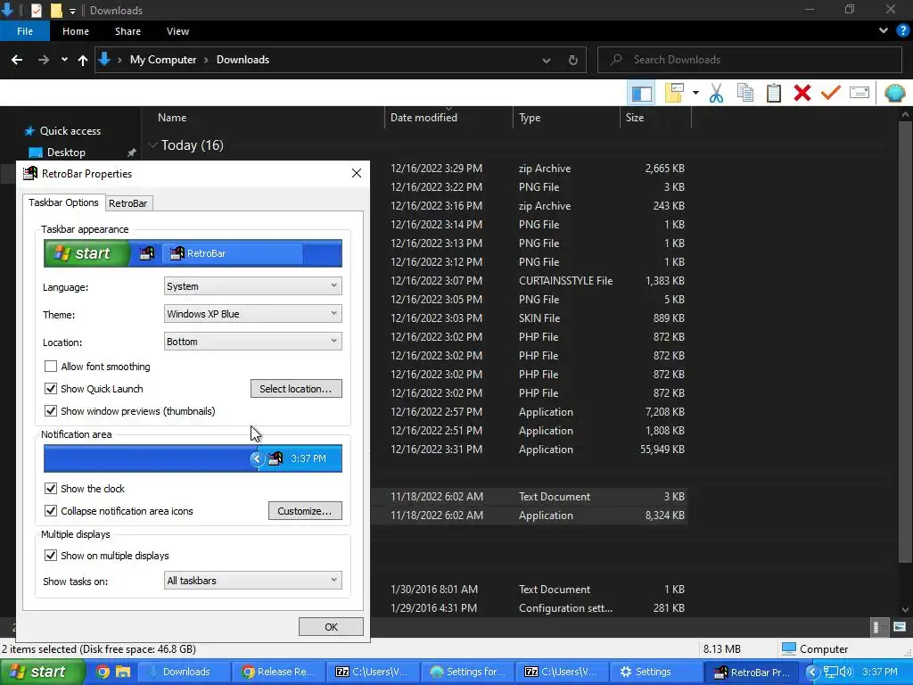Go up one folder level
913x685 pixels.
pos(83,60)
